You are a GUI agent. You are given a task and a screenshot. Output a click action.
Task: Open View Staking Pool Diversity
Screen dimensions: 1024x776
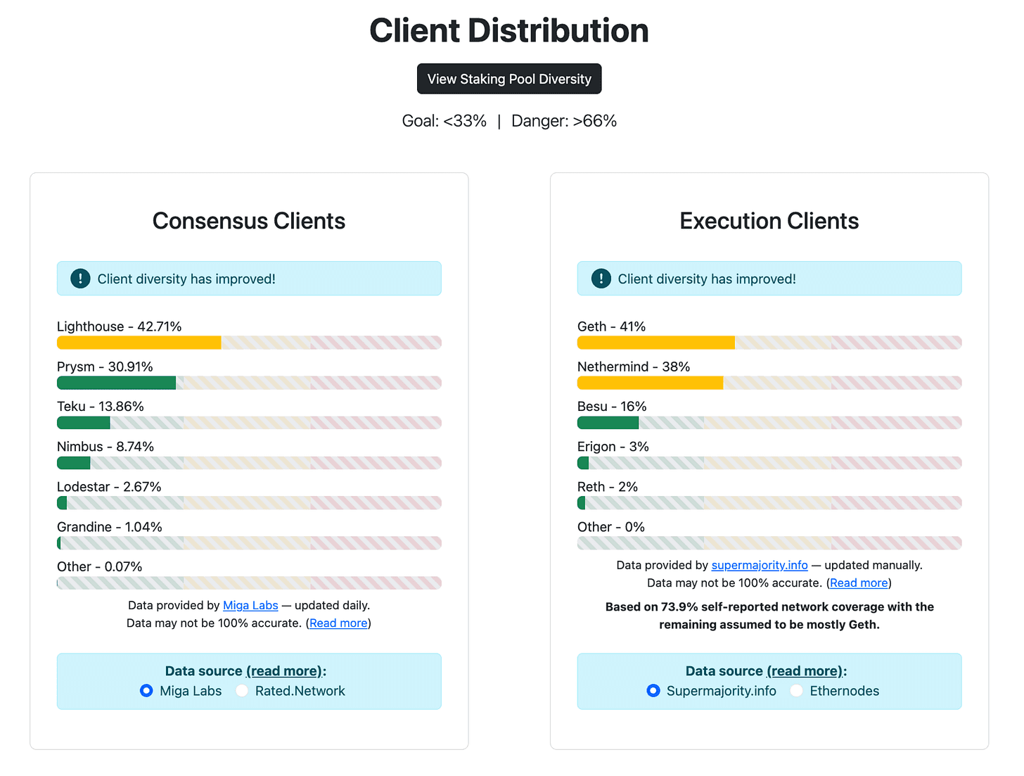(509, 79)
